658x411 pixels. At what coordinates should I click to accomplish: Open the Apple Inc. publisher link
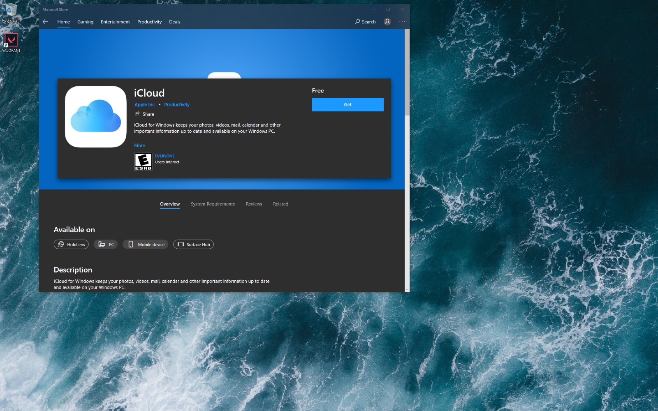pyautogui.click(x=145, y=105)
